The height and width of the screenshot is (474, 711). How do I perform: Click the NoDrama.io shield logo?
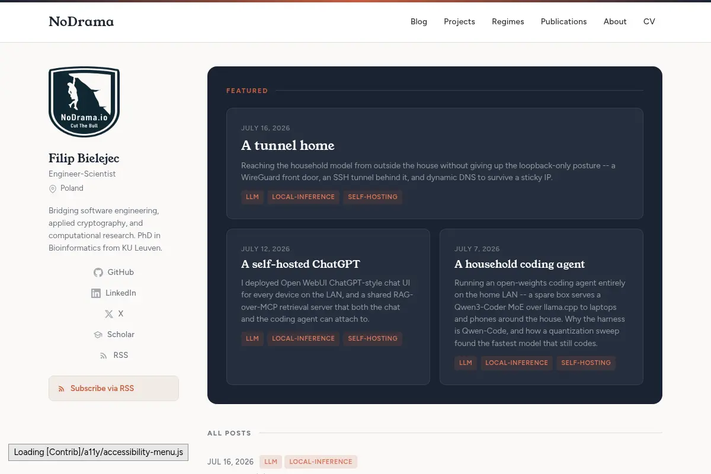pyautogui.click(x=84, y=102)
